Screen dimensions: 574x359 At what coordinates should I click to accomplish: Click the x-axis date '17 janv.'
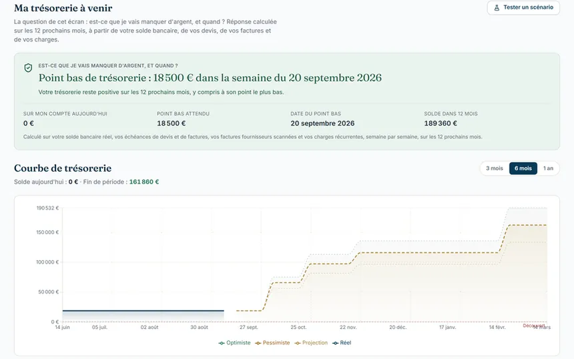pos(448,327)
